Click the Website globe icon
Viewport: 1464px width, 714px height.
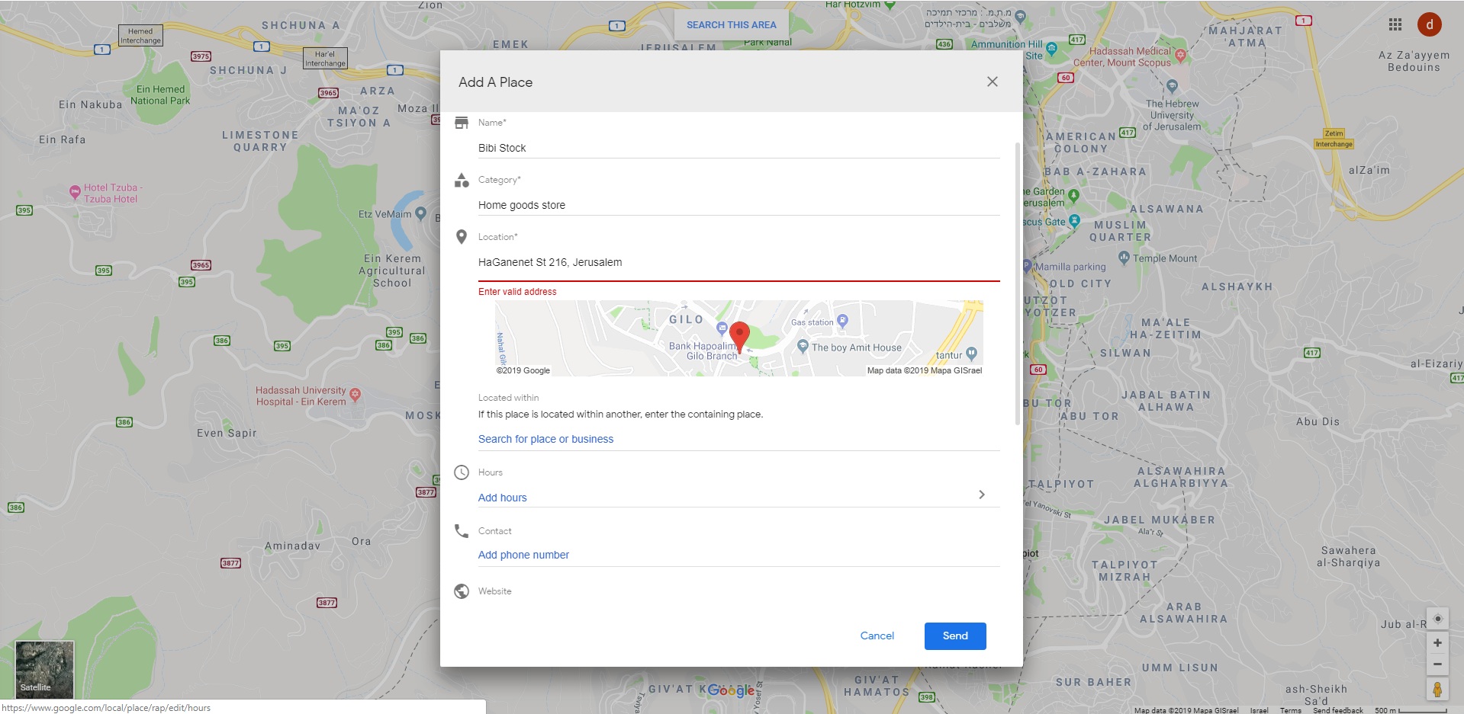point(462,591)
